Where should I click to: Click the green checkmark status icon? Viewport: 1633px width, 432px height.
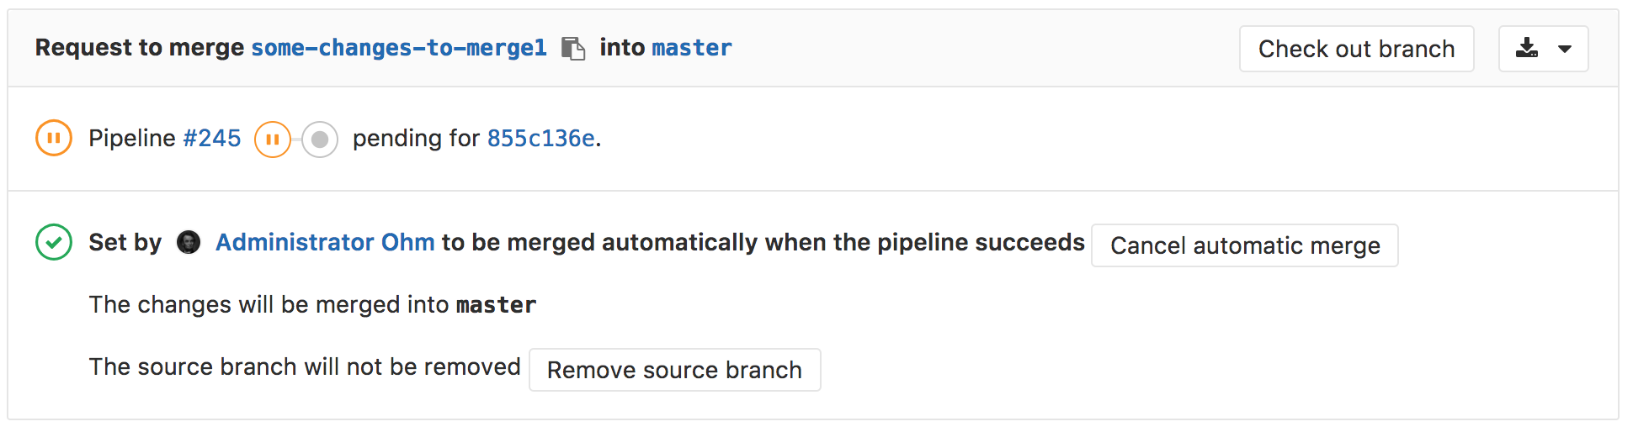pos(54,243)
